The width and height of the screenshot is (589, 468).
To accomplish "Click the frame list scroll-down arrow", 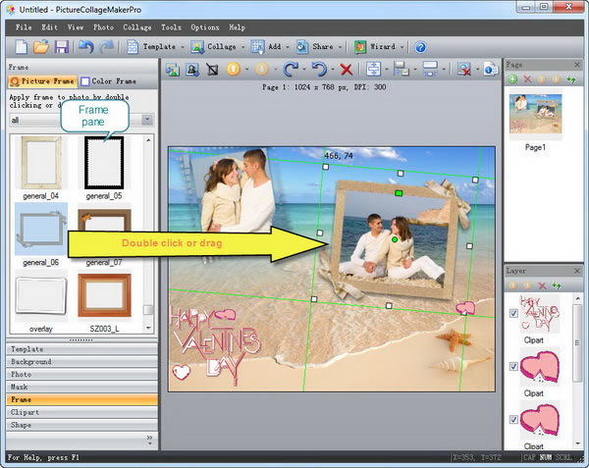I will (x=148, y=328).
